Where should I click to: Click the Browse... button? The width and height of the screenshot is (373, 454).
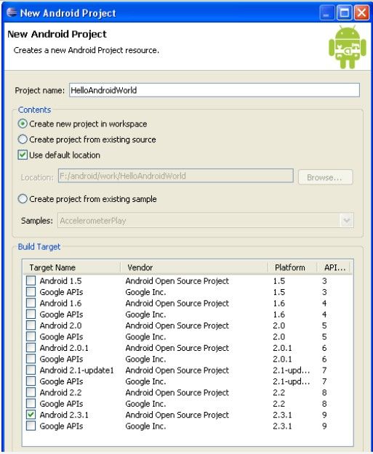click(326, 177)
